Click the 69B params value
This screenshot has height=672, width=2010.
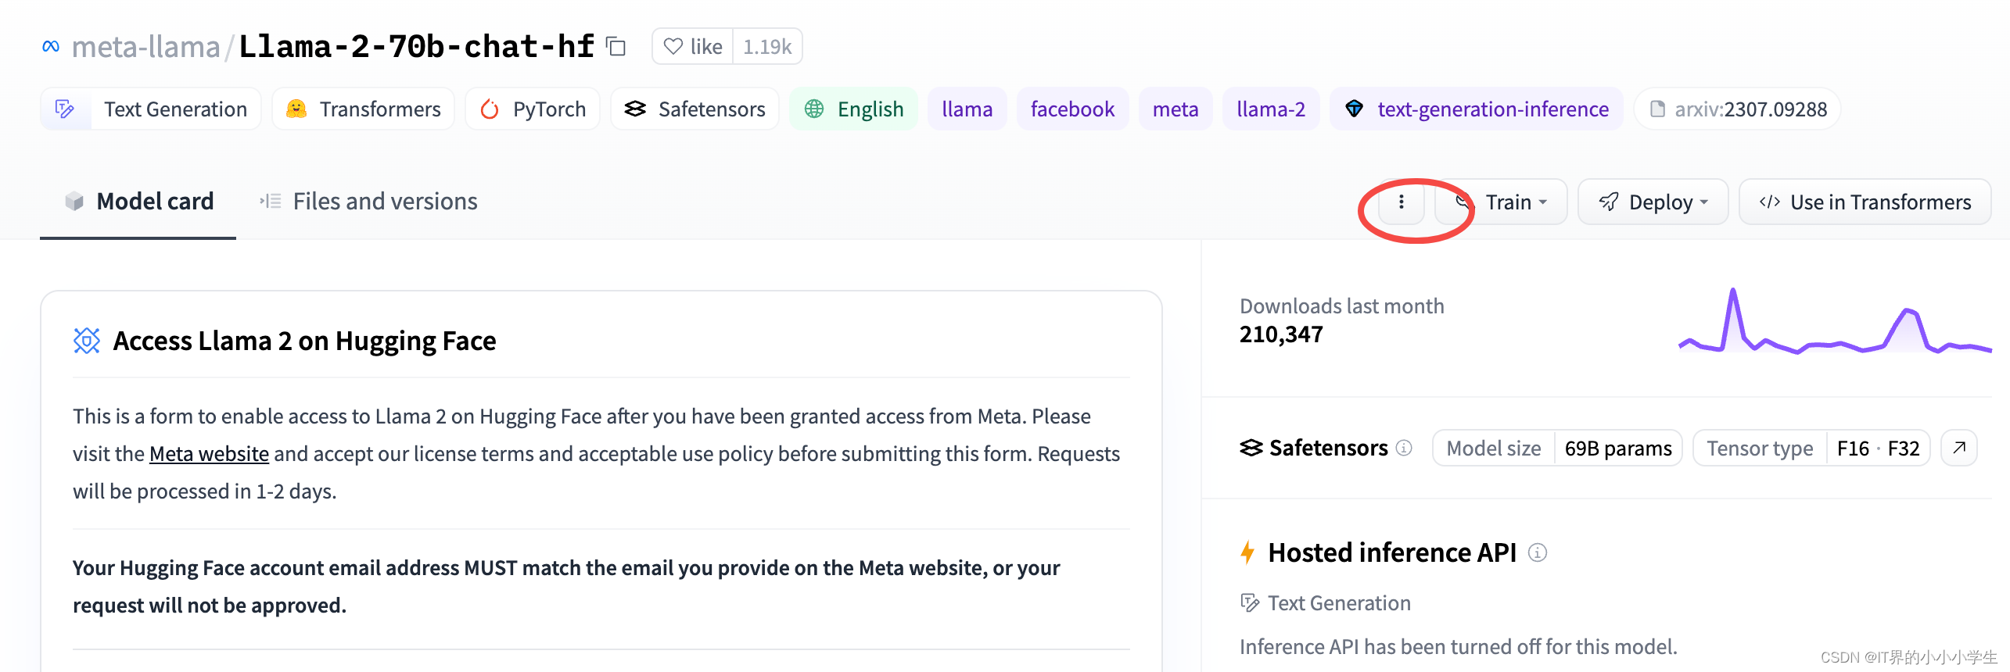[x=1618, y=448]
